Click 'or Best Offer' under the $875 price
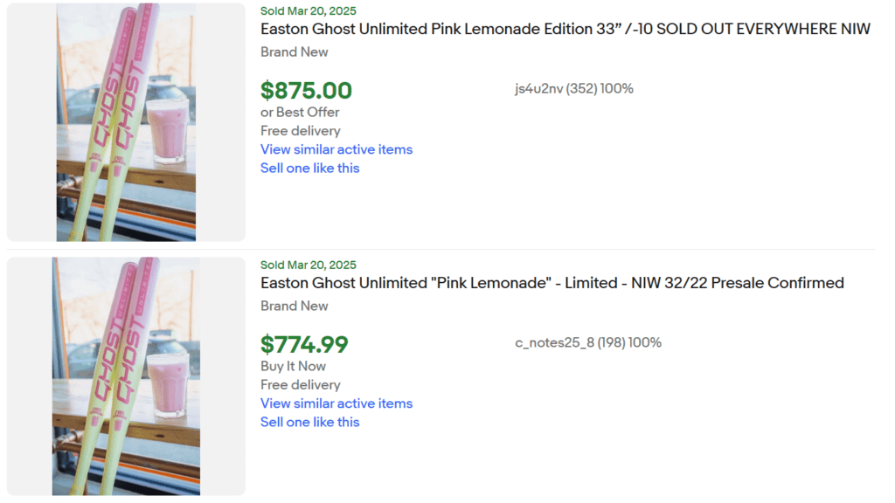The image size is (895, 503). pyautogui.click(x=300, y=112)
